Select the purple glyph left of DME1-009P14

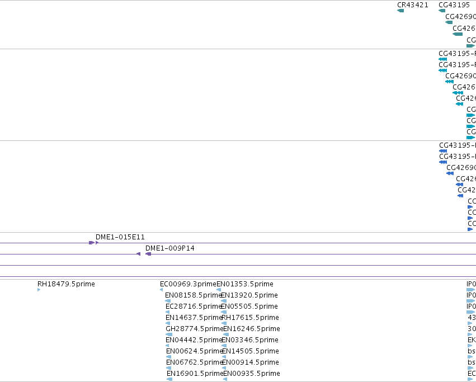138,254
